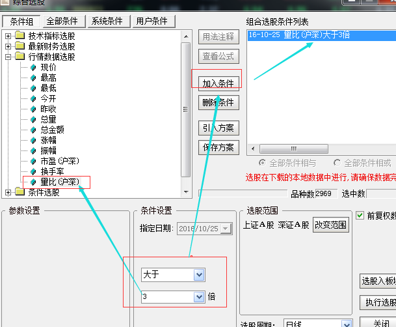The height and width of the screenshot is (327, 396).
Task: Switch to the 条件组 tab
Action: point(21,21)
